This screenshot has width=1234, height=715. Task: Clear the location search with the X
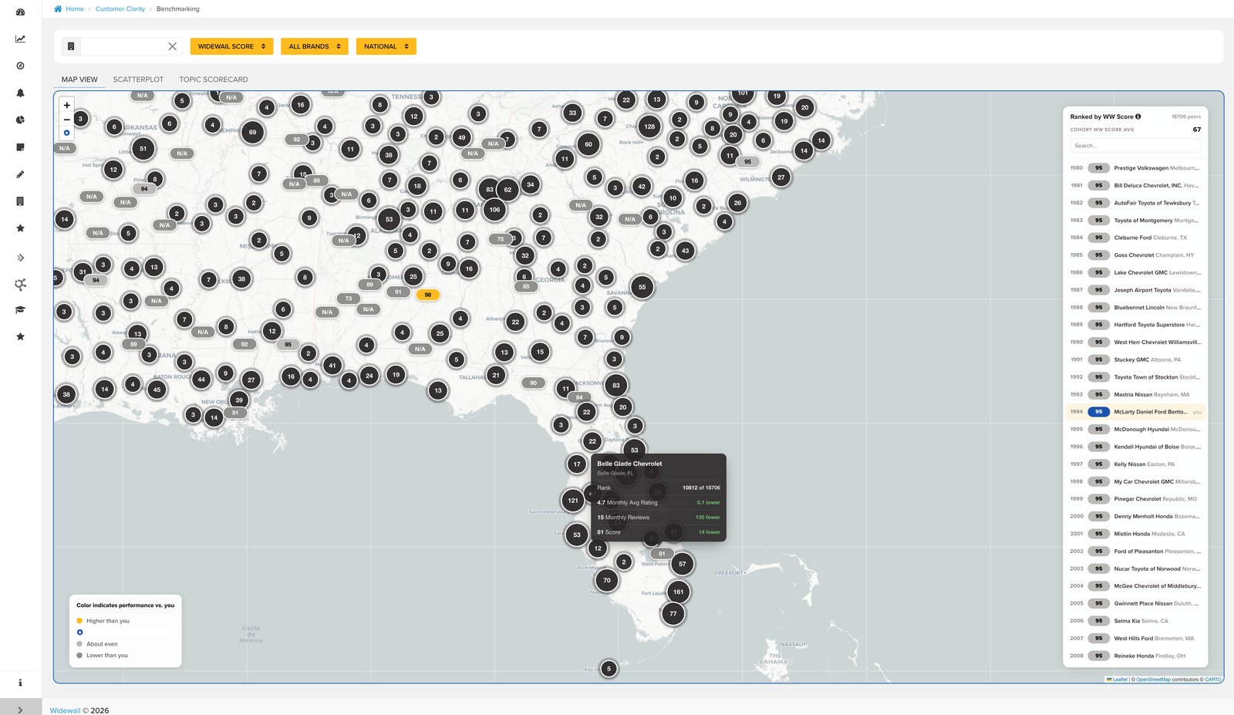172,46
